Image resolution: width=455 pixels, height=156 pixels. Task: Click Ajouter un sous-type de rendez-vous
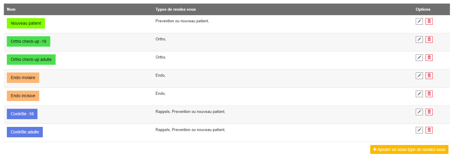pyautogui.click(x=409, y=149)
